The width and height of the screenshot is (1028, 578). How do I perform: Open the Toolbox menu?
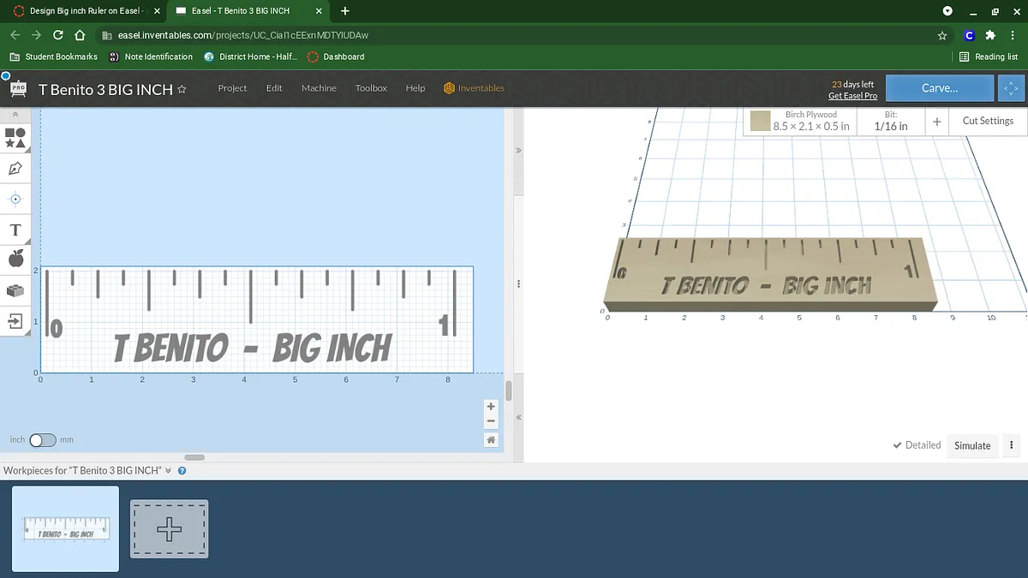pos(371,88)
